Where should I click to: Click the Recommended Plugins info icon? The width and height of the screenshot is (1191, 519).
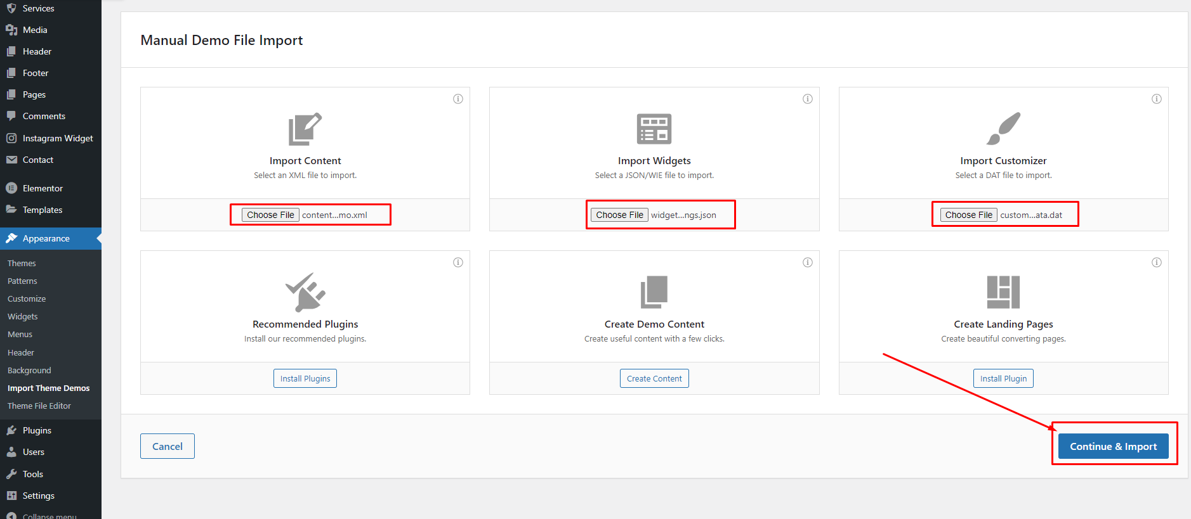point(458,262)
